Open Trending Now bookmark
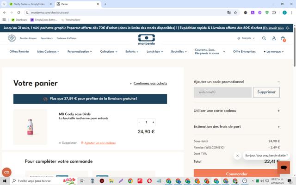 tap(71, 20)
